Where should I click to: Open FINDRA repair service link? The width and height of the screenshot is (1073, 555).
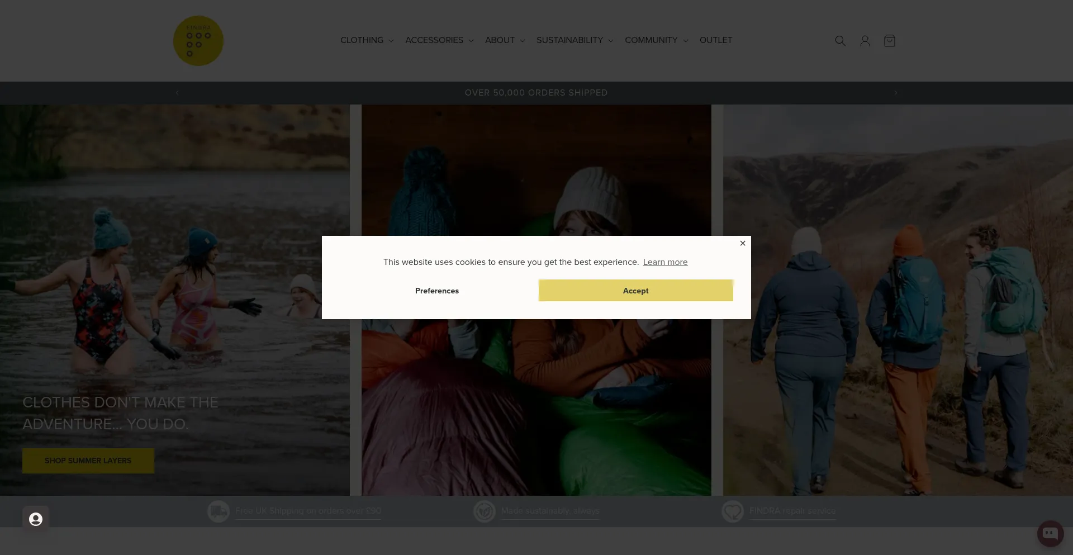(x=792, y=511)
